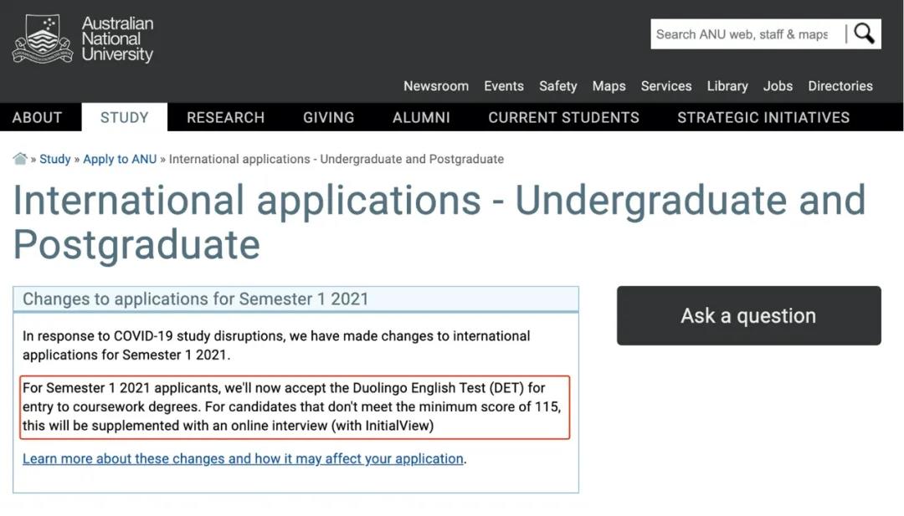The image size is (904, 516).
Task: Click the Apply to ANU breadcrumb link
Action: 120,159
